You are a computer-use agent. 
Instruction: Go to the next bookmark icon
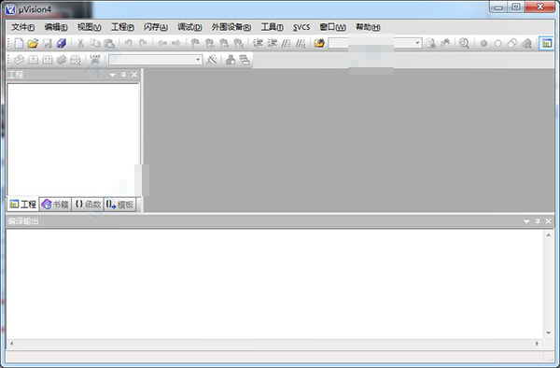pyautogui.click(x=224, y=43)
